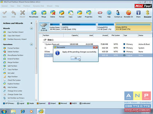This screenshot has height=114, width=153.
Task: Launch Internet Explorer from taskbar
Action: 23,112
